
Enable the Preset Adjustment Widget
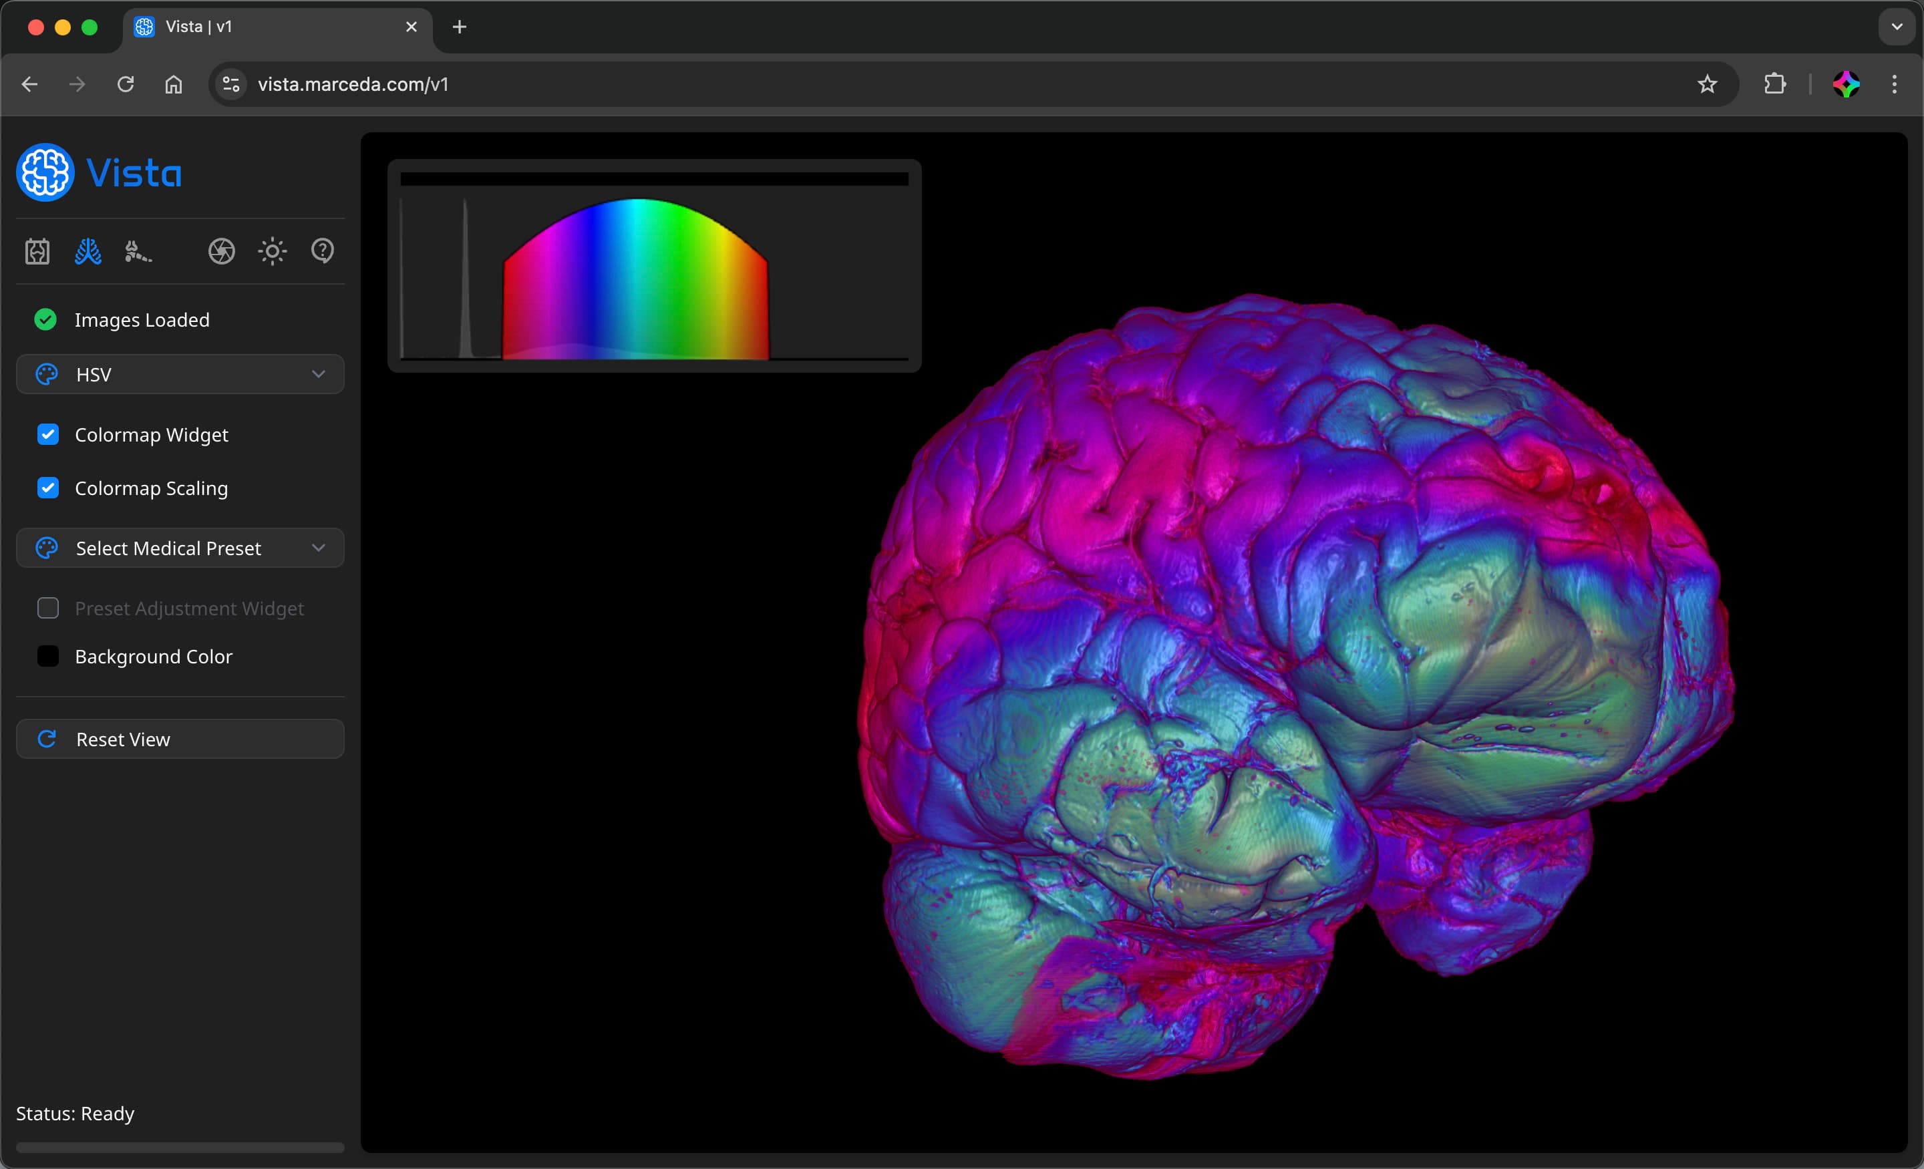coord(48,607)
